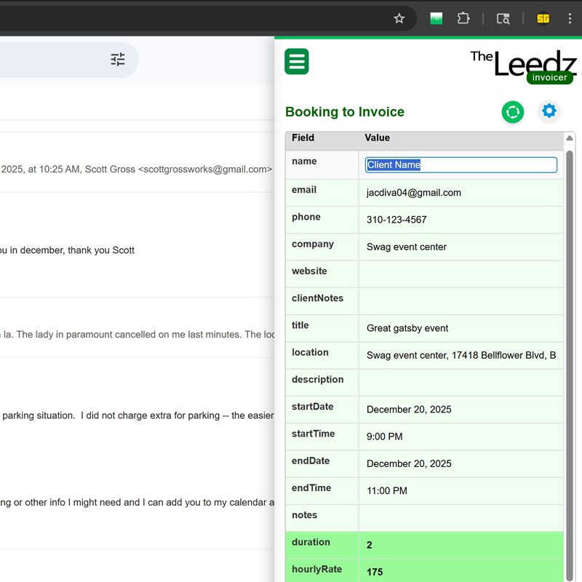Click the name field with Client Name
Image resolution: width=582 pixels, height=582 pixels.
pyautogui.click(x=461, y=165)
